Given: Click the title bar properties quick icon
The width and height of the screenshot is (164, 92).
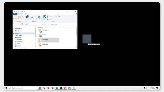Looking at the screenshot, I should coord(16,11).
